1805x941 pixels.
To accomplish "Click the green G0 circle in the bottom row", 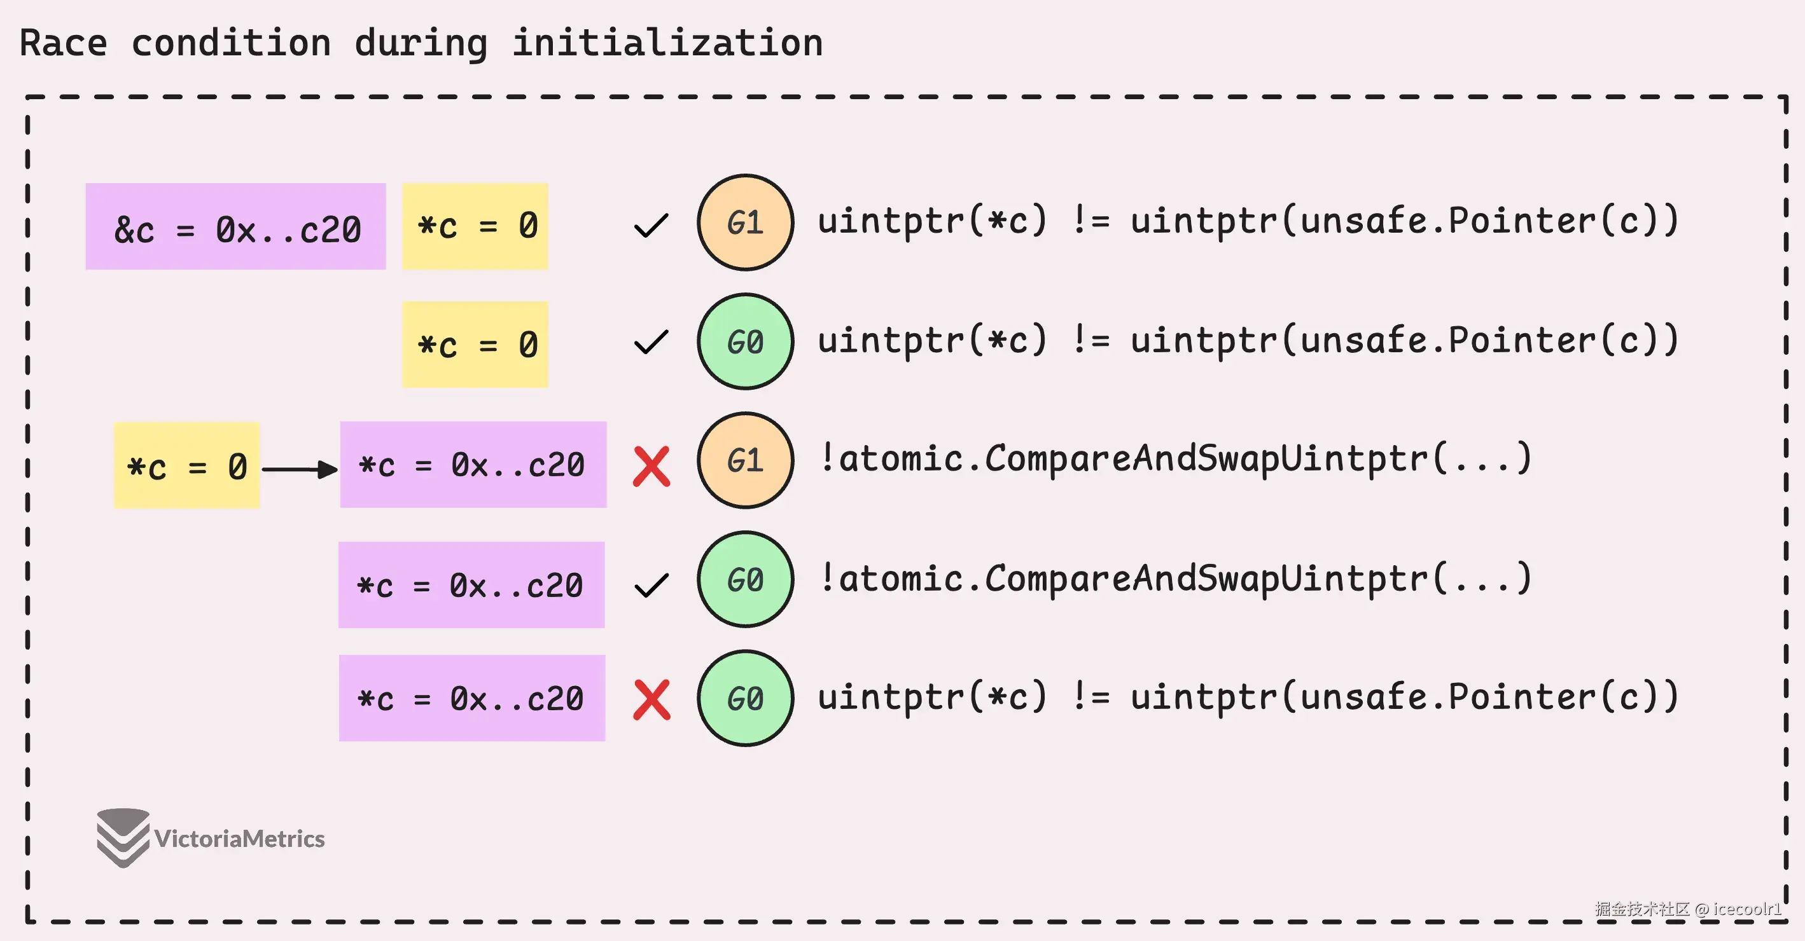I will coord(745,698).
